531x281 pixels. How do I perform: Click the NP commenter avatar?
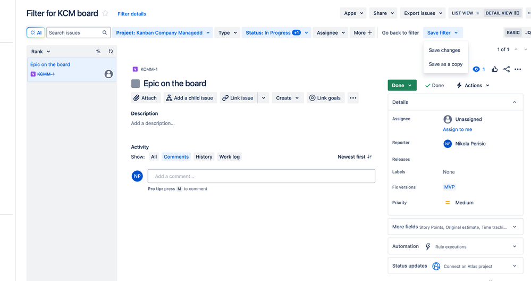[137, 176]
